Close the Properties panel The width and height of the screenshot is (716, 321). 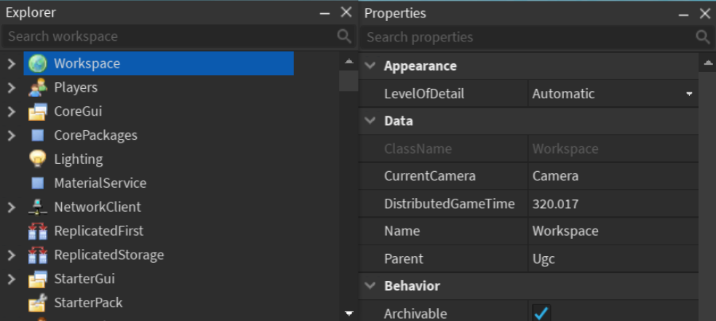(x=705, y=14)
